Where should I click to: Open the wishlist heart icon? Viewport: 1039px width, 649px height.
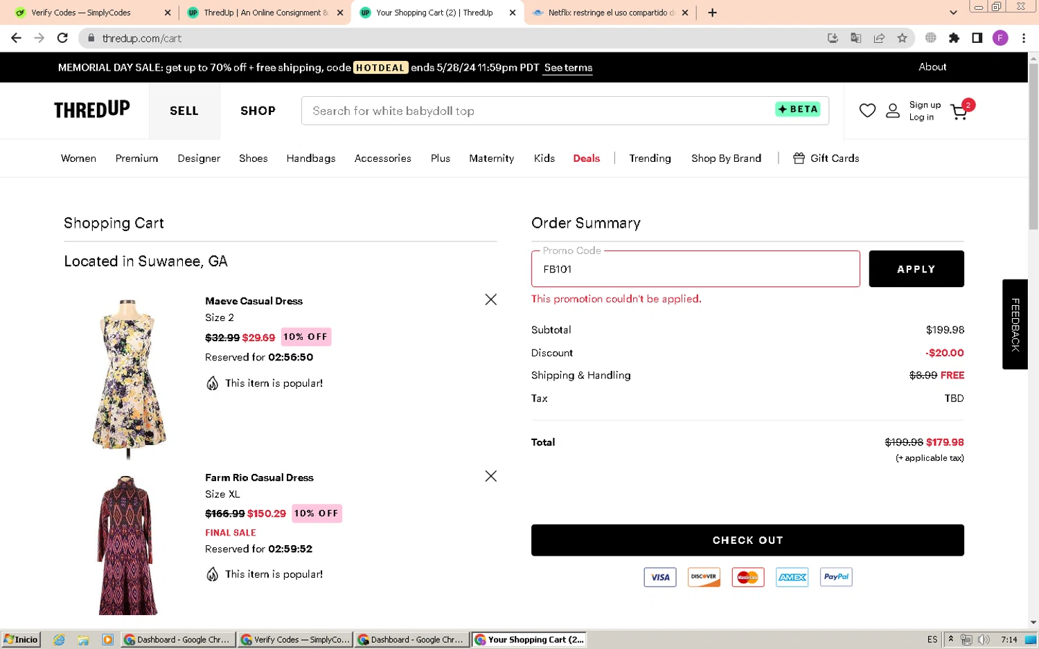(x=867, y=111)
